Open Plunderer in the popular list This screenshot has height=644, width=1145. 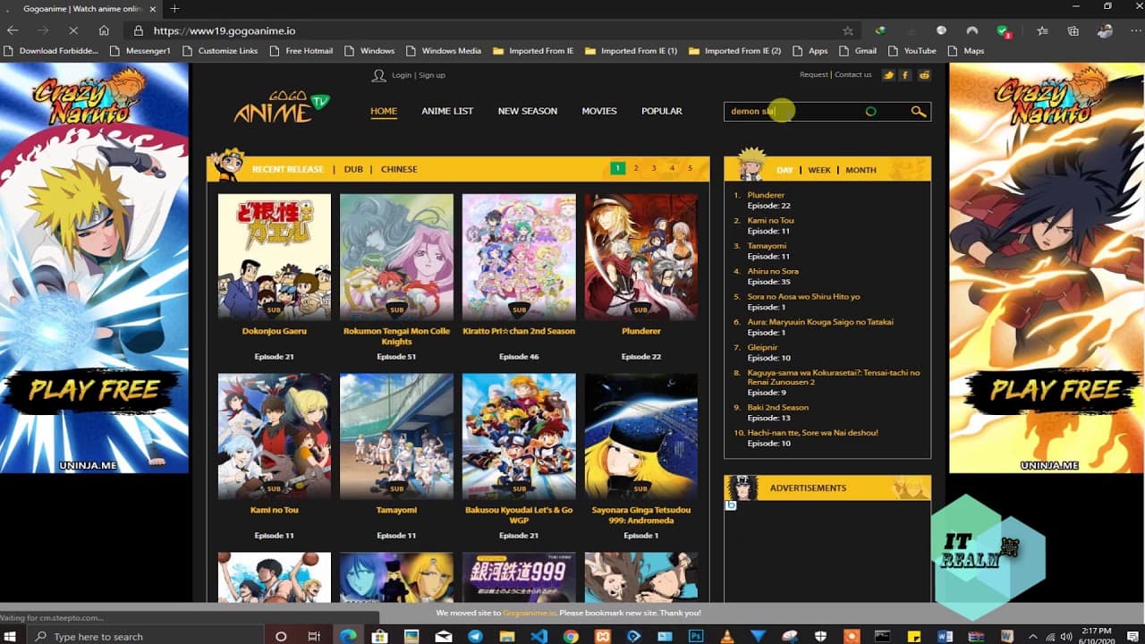pos(766,195)
